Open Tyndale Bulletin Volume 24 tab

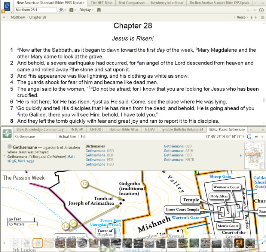[182, 130]
